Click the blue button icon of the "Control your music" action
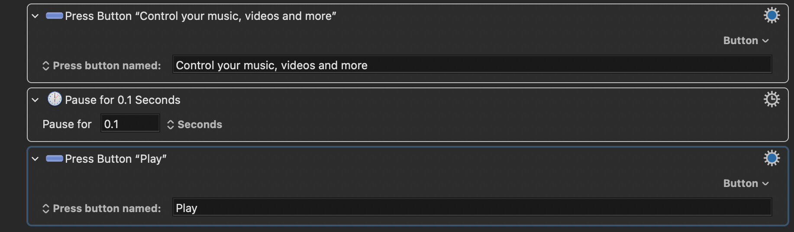The image size is (794, 232). coord(55,16)
